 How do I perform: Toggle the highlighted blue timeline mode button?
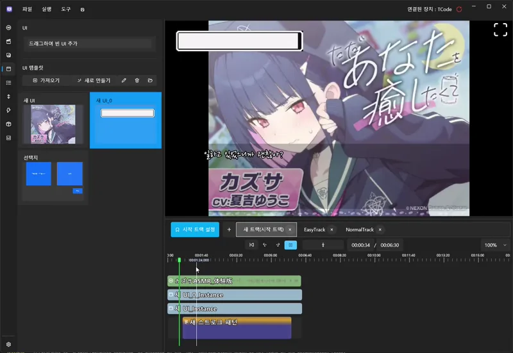[x=290, y=245]
